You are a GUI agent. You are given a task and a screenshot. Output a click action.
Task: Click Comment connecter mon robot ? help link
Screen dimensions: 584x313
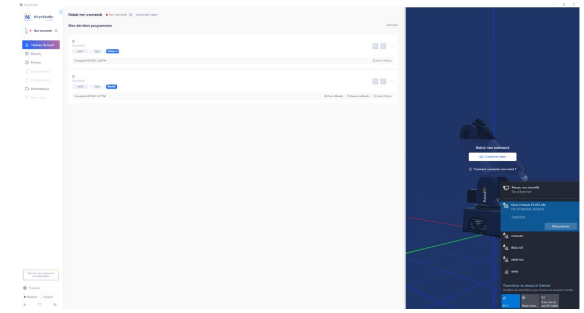click(x=492, y=169)
